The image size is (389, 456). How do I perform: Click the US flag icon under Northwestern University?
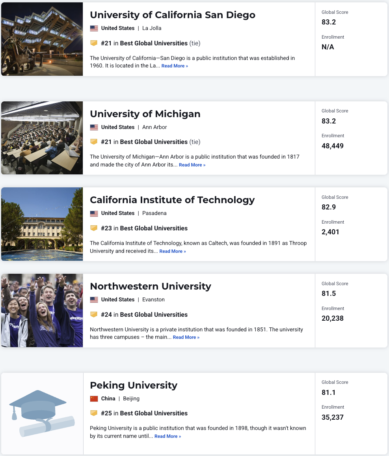94,299
